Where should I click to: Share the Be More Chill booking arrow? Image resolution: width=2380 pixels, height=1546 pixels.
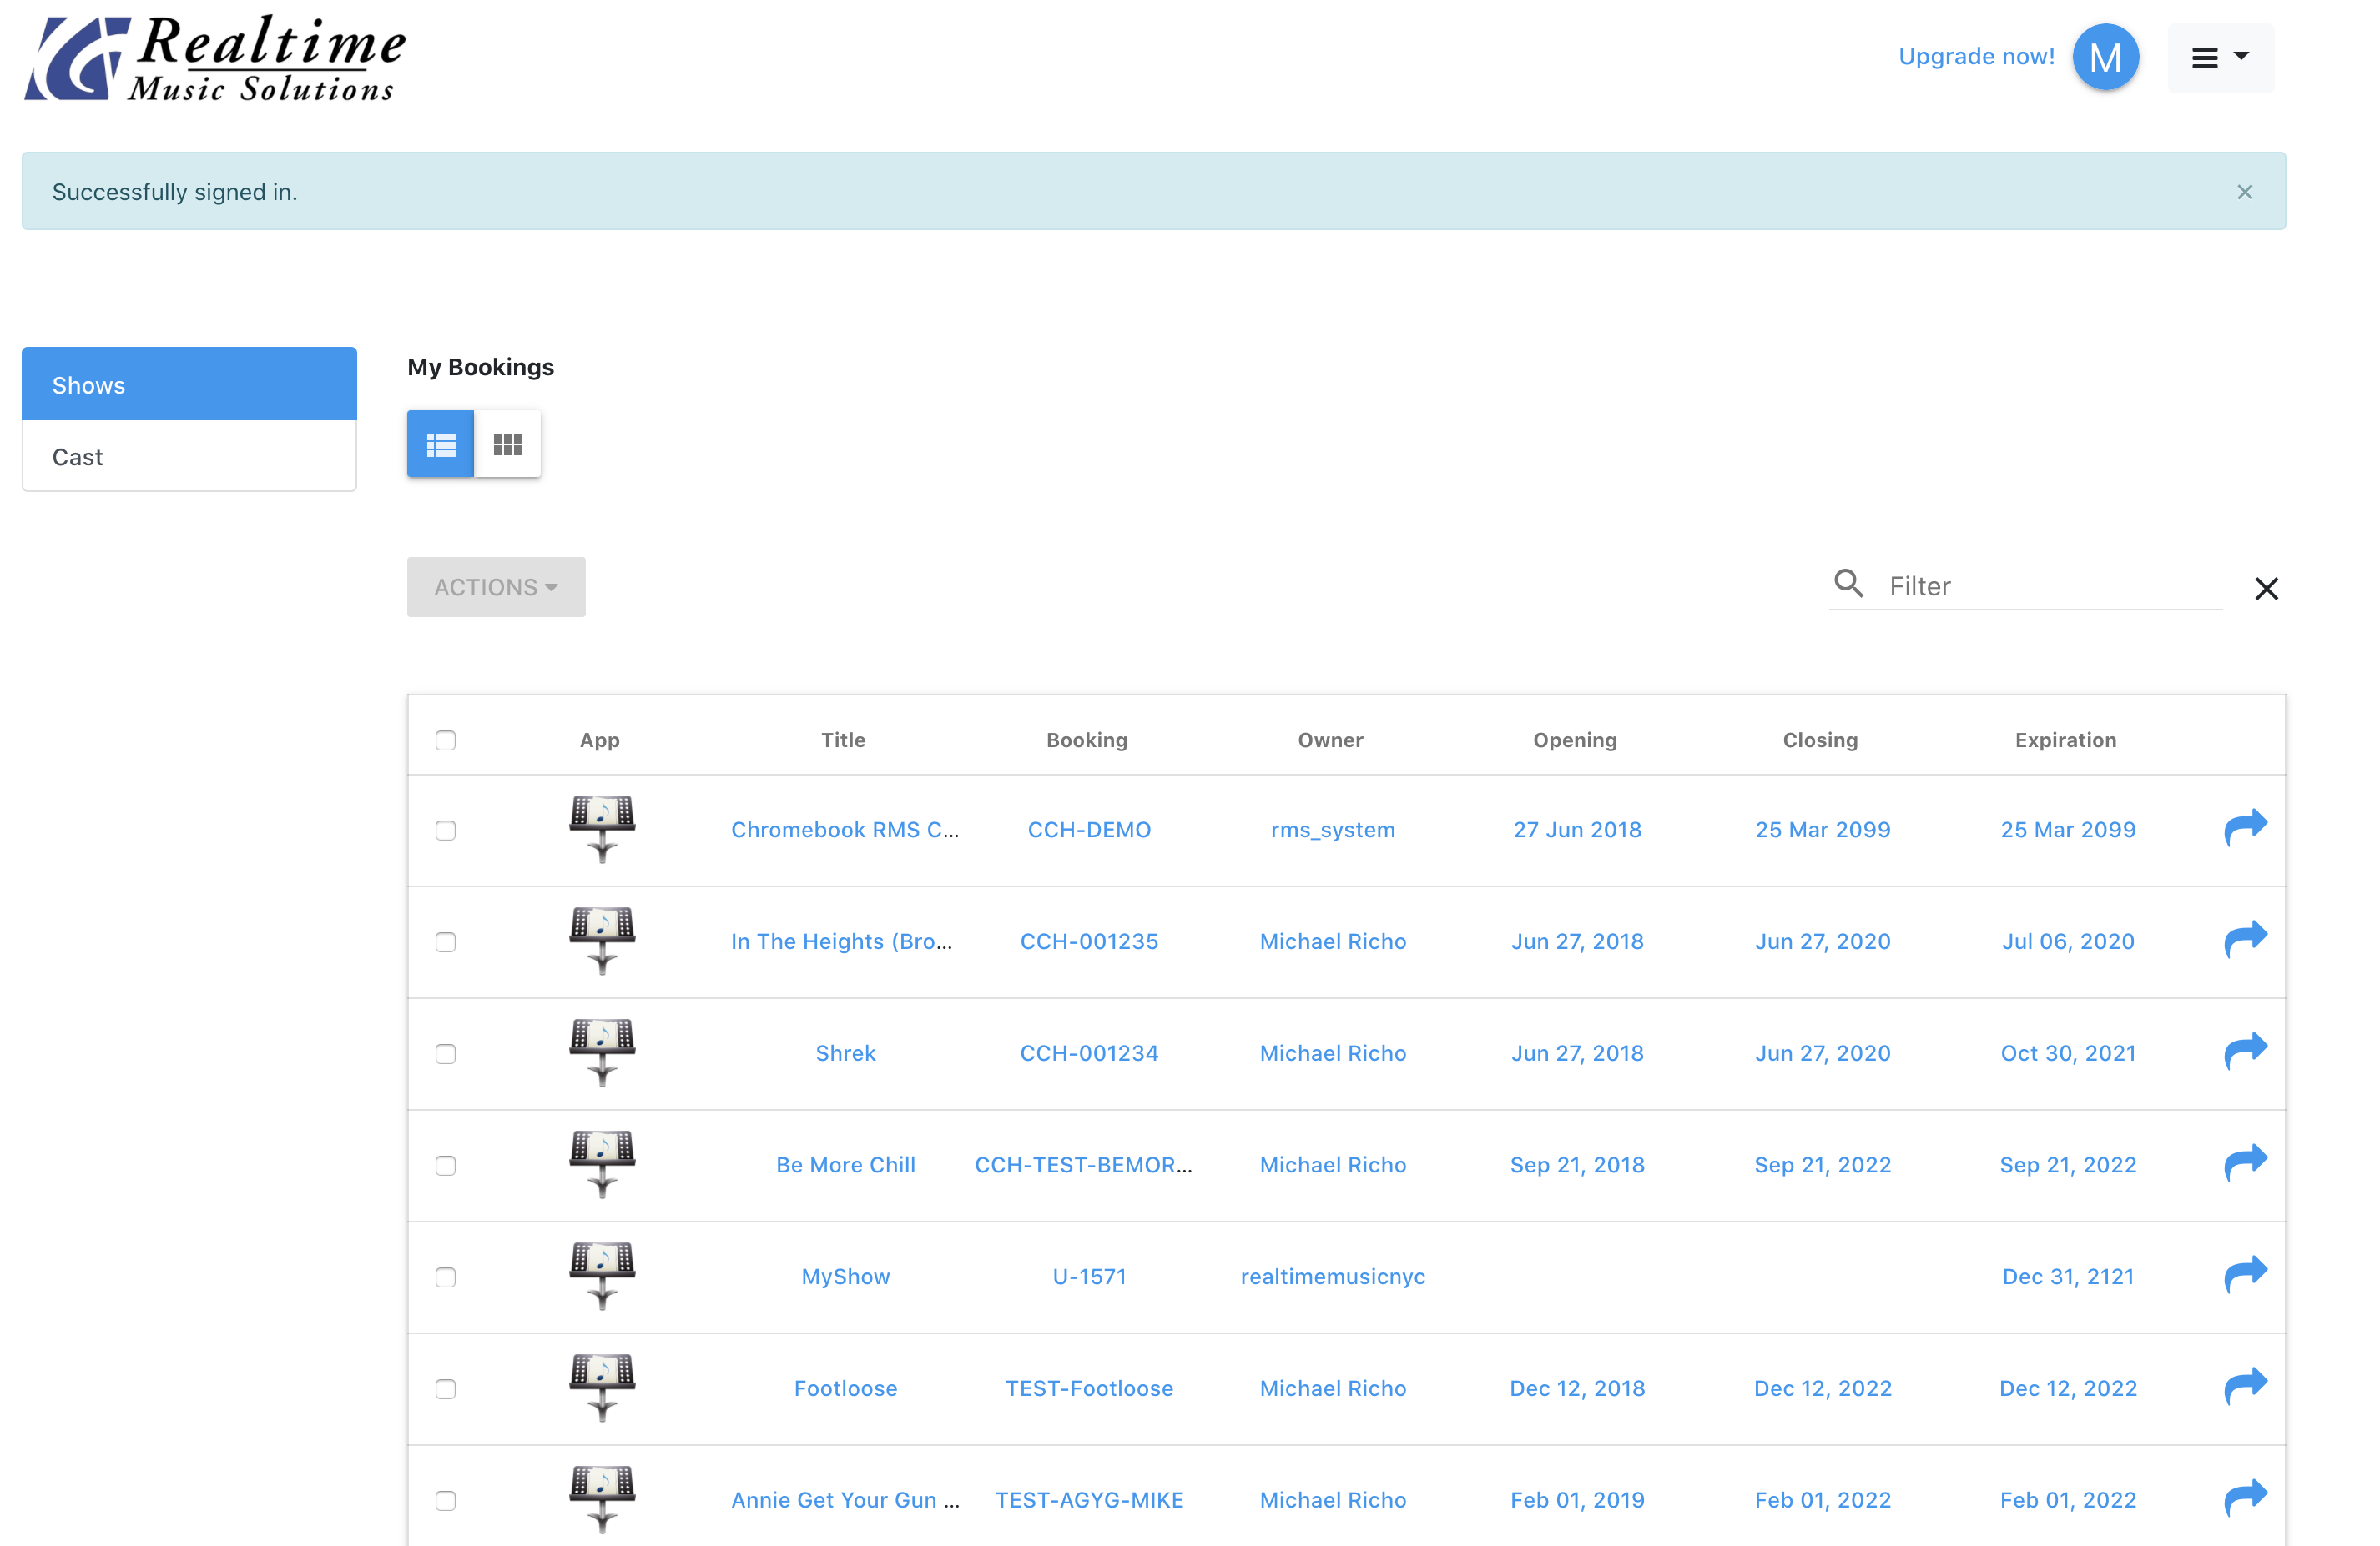pyautogui.click(x=2245, y=1164)
